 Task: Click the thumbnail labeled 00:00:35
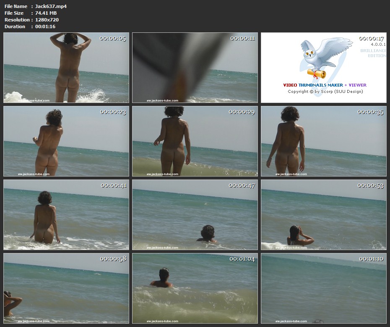point(323,141)
